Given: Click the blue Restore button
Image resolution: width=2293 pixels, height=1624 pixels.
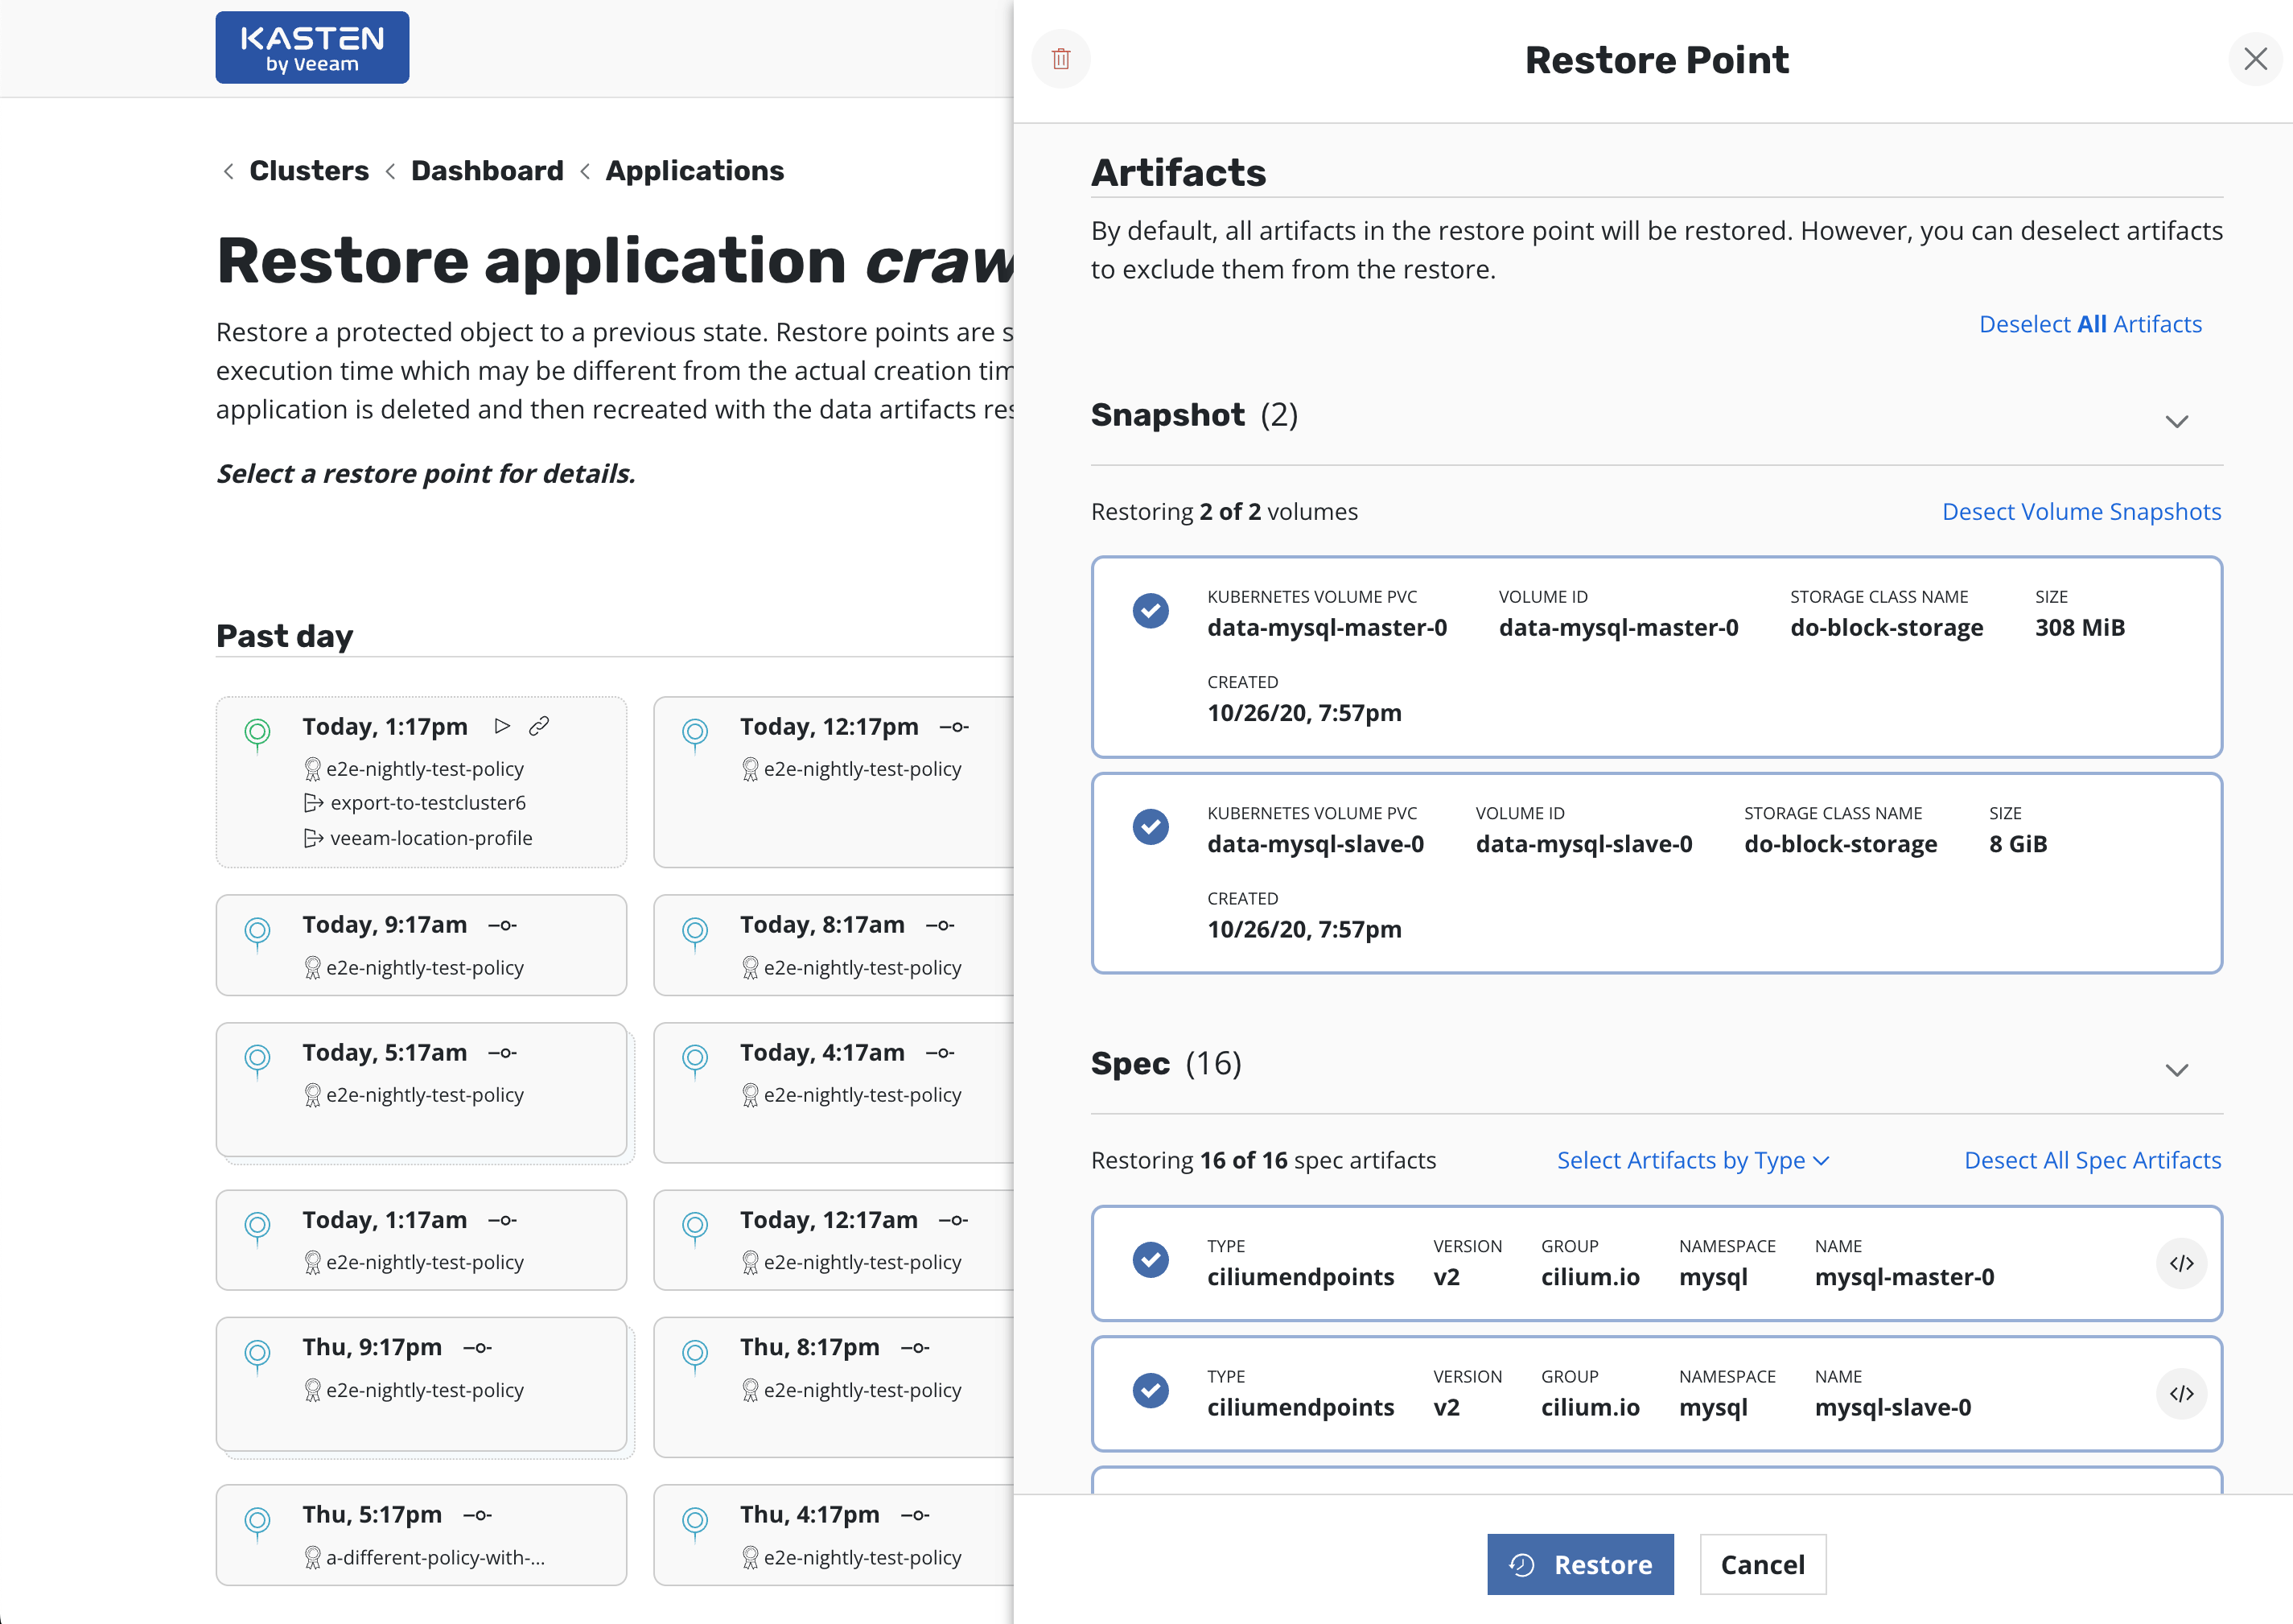Looking at the screenshot, I should pos(1579,1564).
